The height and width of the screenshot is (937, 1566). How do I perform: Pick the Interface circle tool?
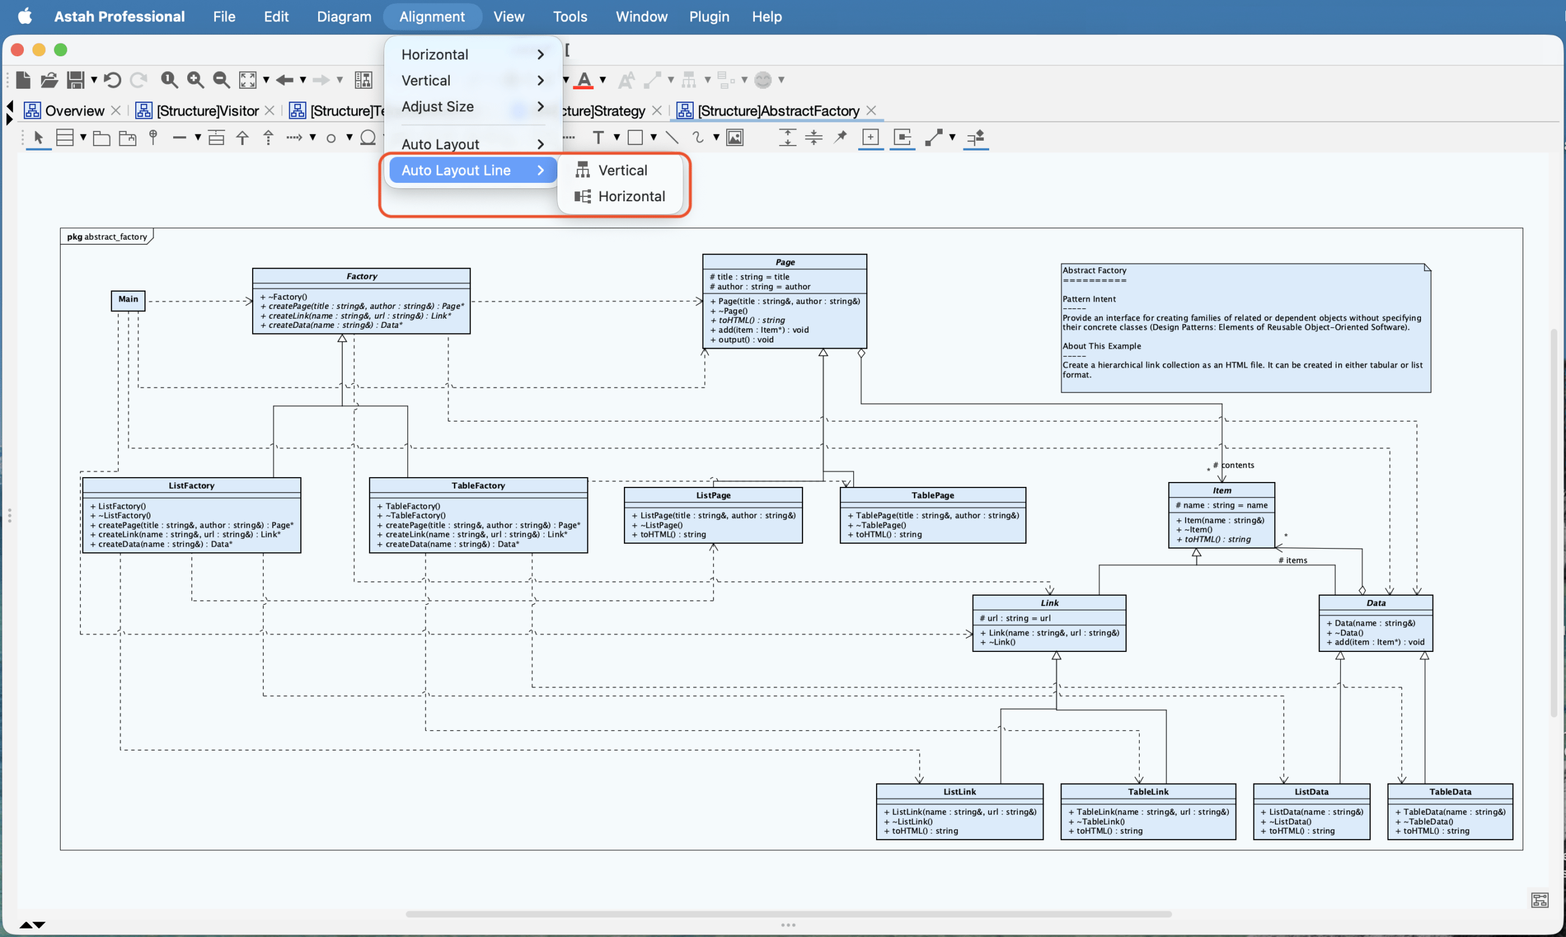(331, 138)
